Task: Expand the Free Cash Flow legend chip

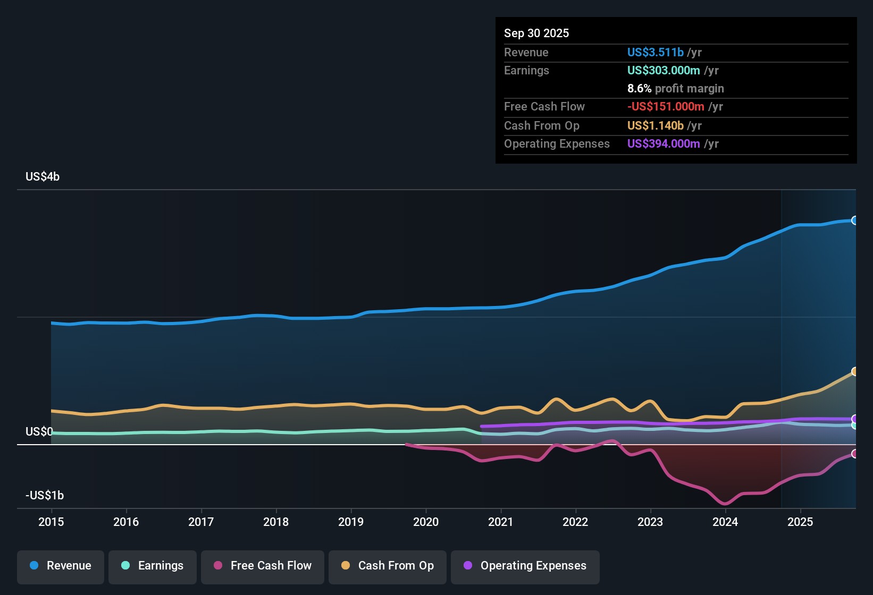Action: pos(262,566)
